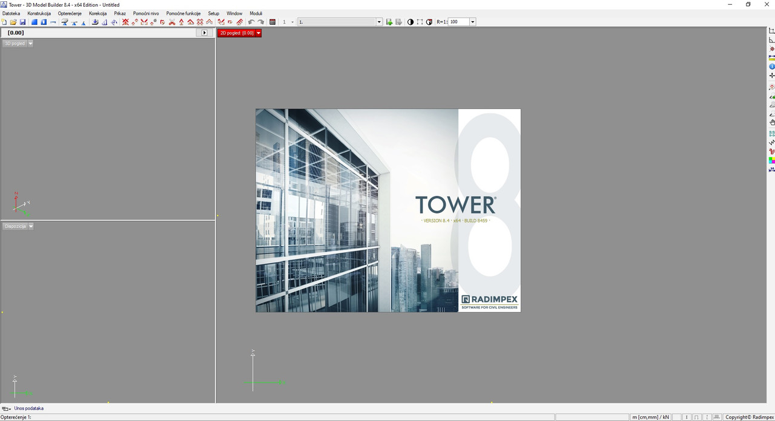This screenshot has height=421, width=775.
Task: Open the Korekcija menu
Action: [97, 13]
